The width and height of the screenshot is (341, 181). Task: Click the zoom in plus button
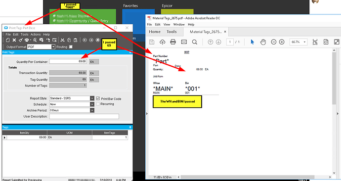pos(282,42)
